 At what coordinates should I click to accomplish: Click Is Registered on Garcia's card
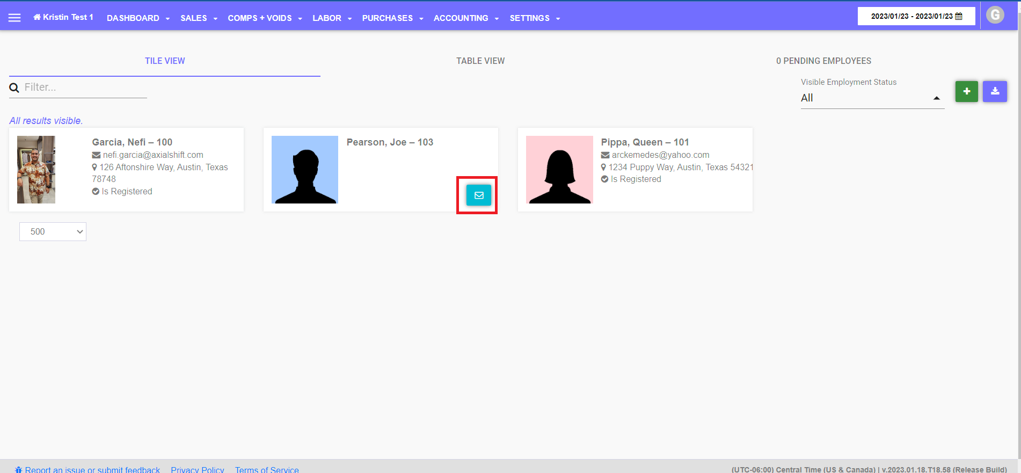(x=127, y=192)
